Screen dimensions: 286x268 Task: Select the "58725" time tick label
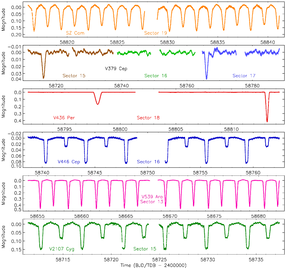pos(160,259)
